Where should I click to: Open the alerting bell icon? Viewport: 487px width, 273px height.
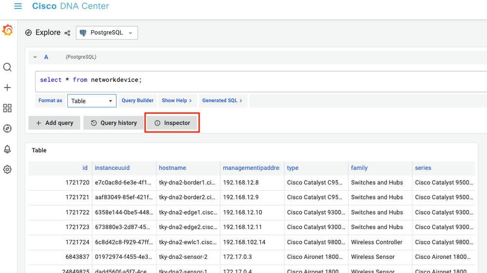[7, 149]
